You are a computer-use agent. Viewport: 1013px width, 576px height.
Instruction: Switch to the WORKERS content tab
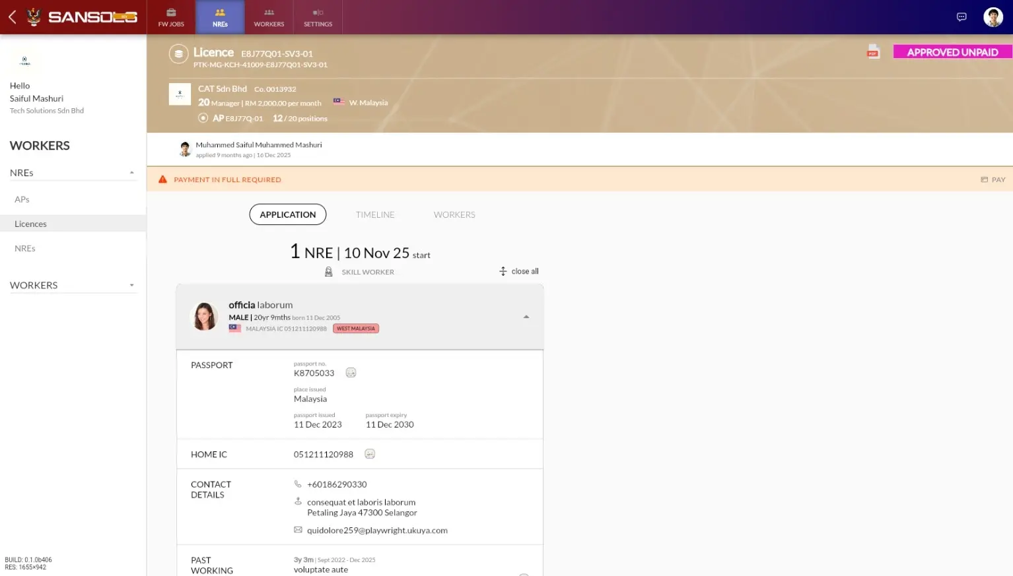pos(454,214)
